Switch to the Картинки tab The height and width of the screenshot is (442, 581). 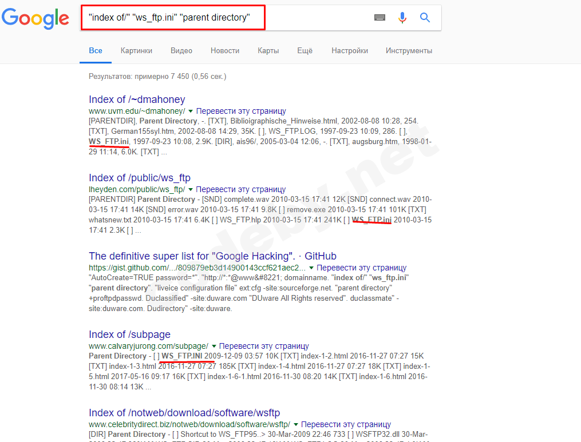click(136, 51)
